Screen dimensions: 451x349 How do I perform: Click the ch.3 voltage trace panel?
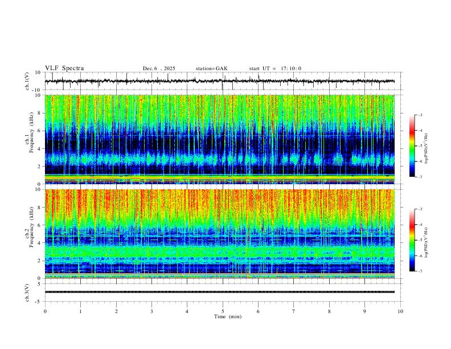pyautogui.click(x=223, y=293)
